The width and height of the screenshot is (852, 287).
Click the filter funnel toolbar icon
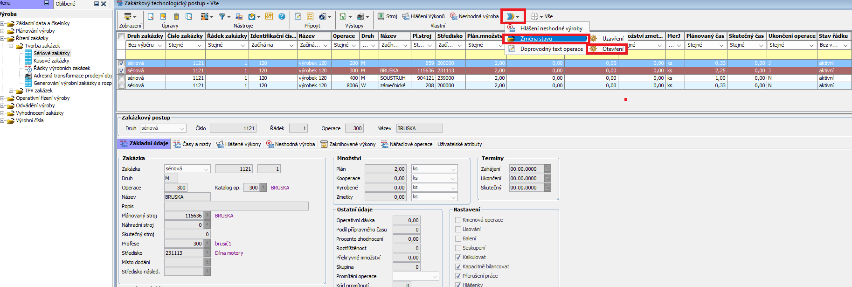pyautogui.click(x=222, y=16)
